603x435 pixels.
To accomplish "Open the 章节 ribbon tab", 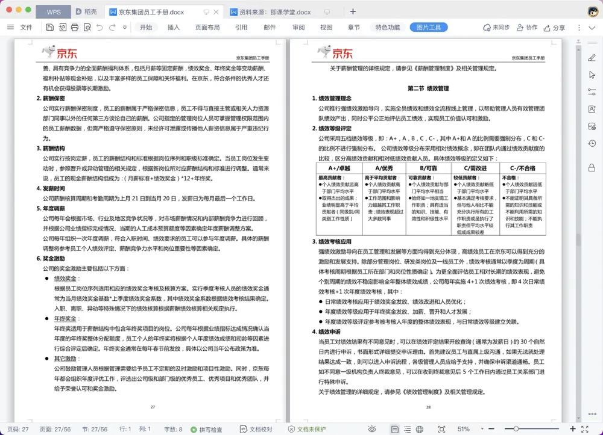I will (354, 27).
